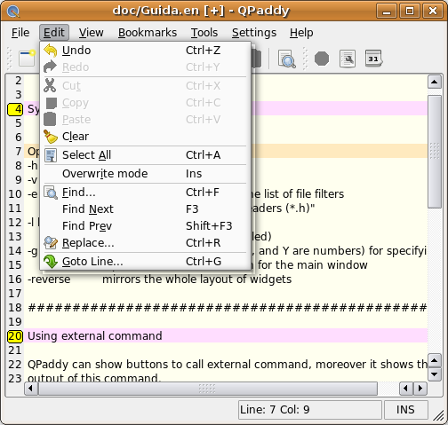Click the gray octagon stop icon
Viewport: 448px width, 425px height.
(x=322, y=59)
